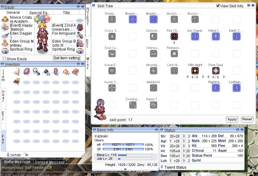Raise Agi with its arrow button

click(184, 141)
